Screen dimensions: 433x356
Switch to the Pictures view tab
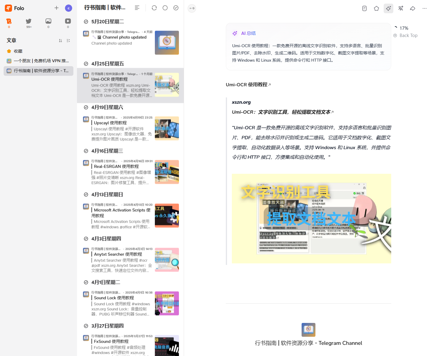pyautogui.click(x=48, y=23)
